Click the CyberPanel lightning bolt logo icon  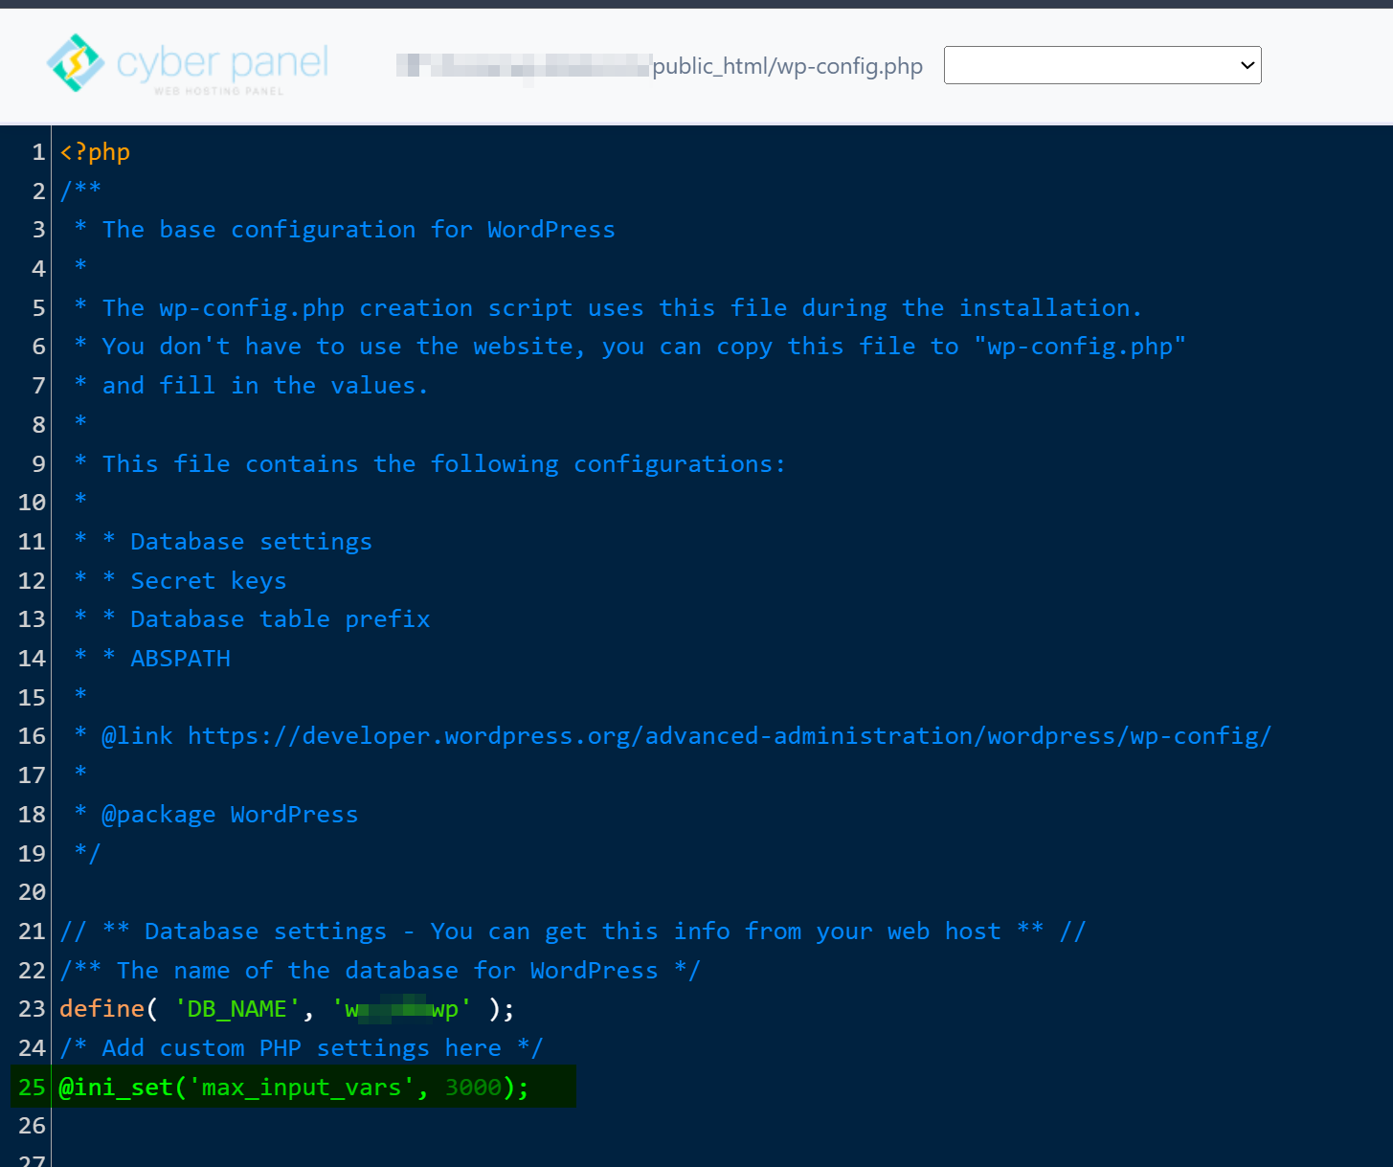pyautogui.click(x=75, y=63)
